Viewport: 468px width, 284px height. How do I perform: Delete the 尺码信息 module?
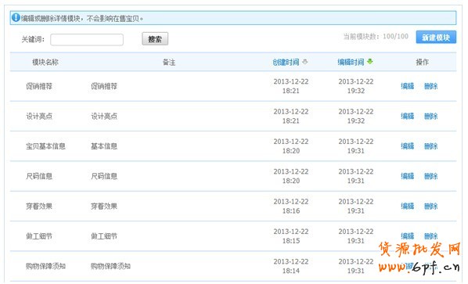(431, 176)
